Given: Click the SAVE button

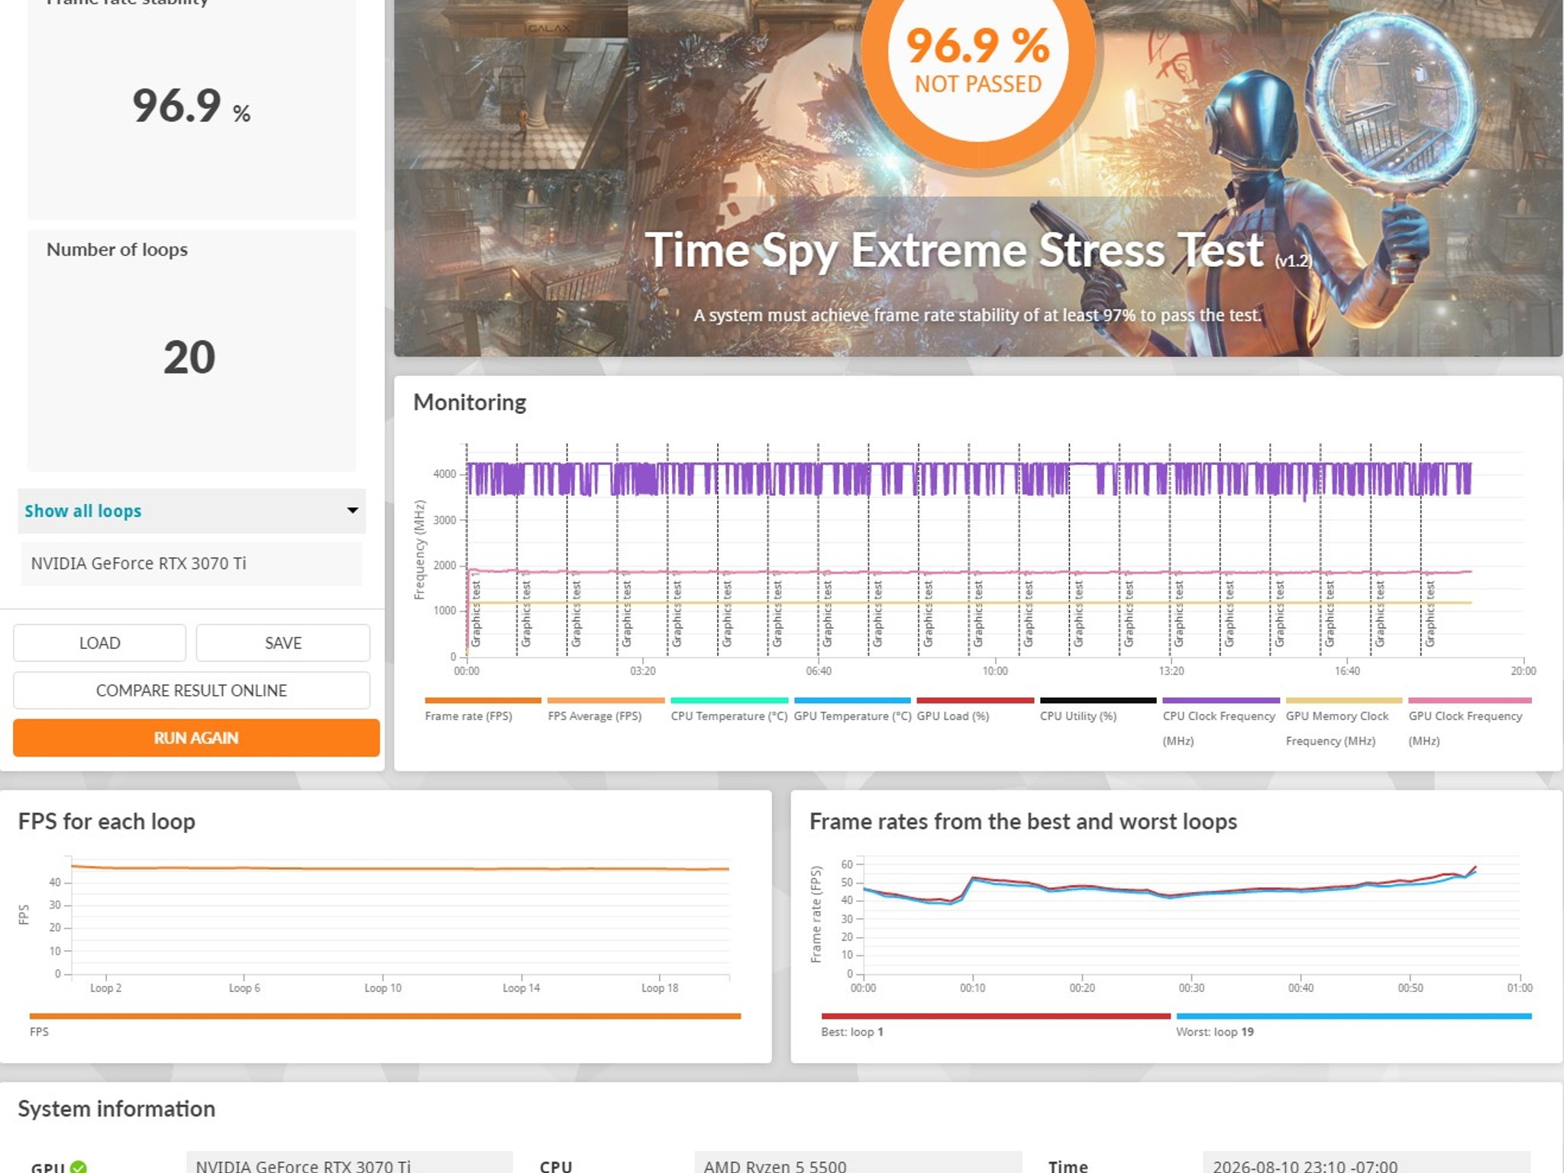Looking at the screenshot, I should tap(283, 643).
